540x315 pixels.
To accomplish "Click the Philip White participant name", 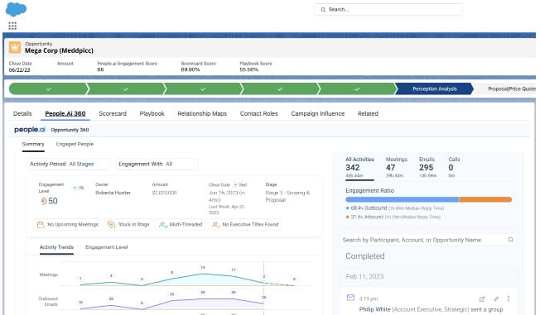I will click(374, 309).
